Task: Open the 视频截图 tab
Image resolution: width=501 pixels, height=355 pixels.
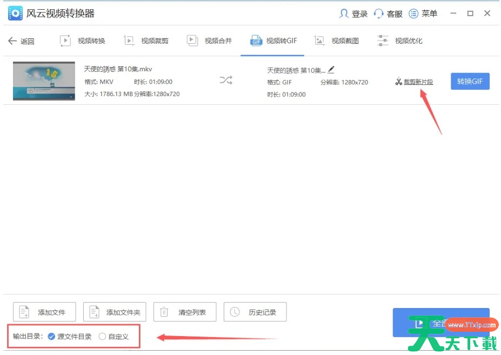Action: point(336,41)
